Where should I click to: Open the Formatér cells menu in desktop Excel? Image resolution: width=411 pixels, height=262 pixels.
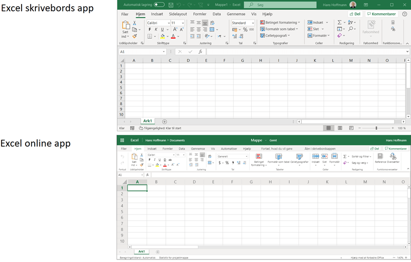coord(318,36)
